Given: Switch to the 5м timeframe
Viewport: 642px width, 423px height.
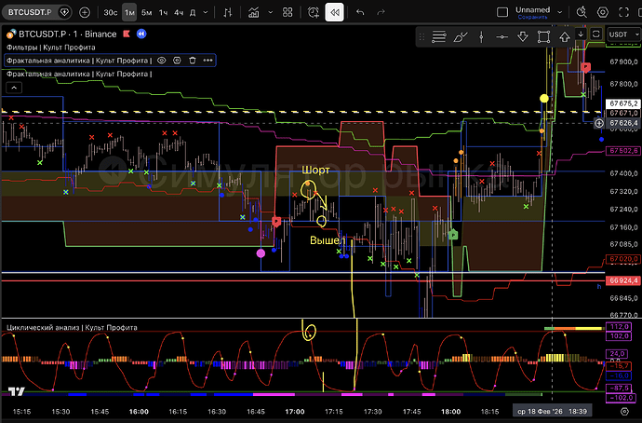Looking at the screenshot, I should click(146, 12).
